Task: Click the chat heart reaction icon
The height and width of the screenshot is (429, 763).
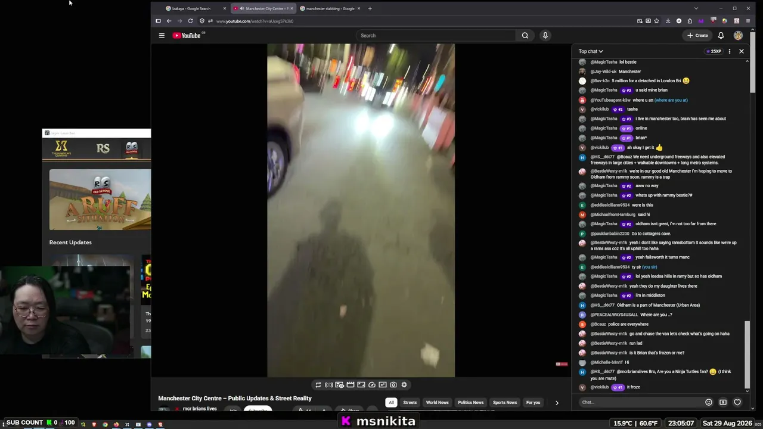Action: (737, 402)
